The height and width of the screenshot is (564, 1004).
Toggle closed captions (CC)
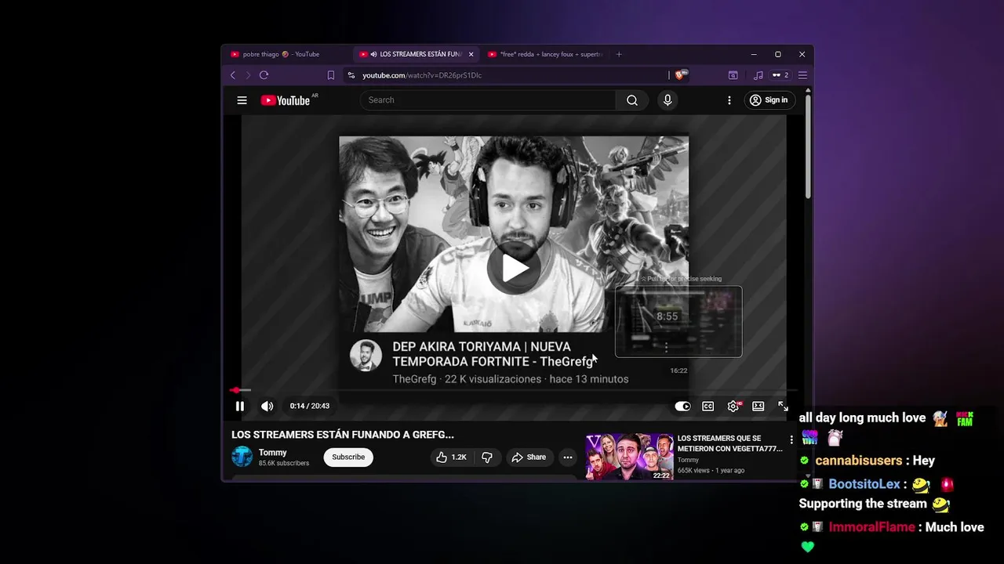click(x=708, y=406)
